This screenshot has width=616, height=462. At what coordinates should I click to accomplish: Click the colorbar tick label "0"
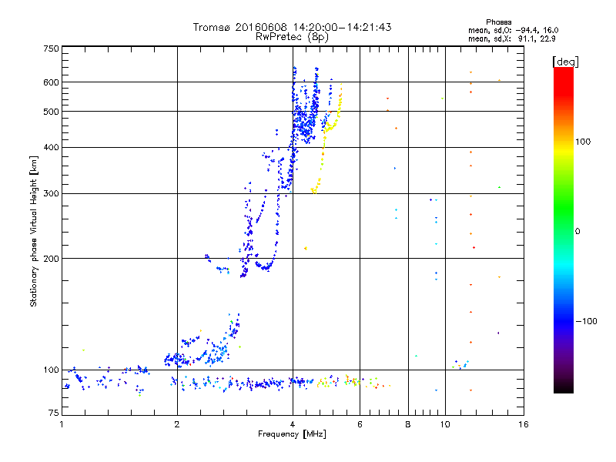(x=577, y=232)
